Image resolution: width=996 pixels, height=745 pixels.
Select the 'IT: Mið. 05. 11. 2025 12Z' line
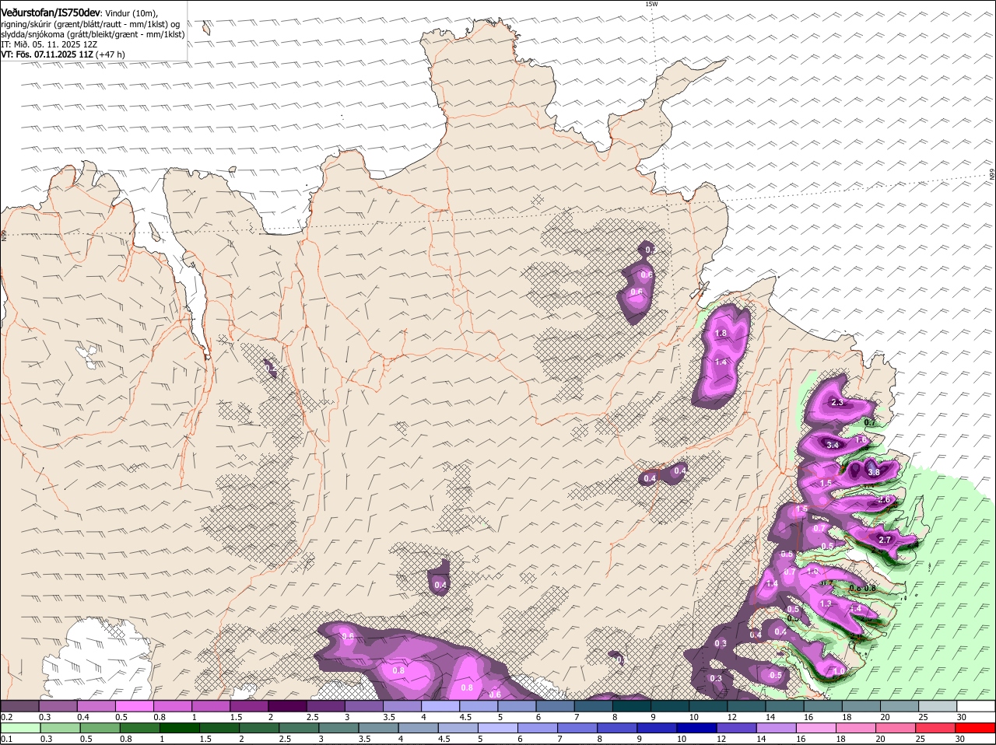coord(49,44)
